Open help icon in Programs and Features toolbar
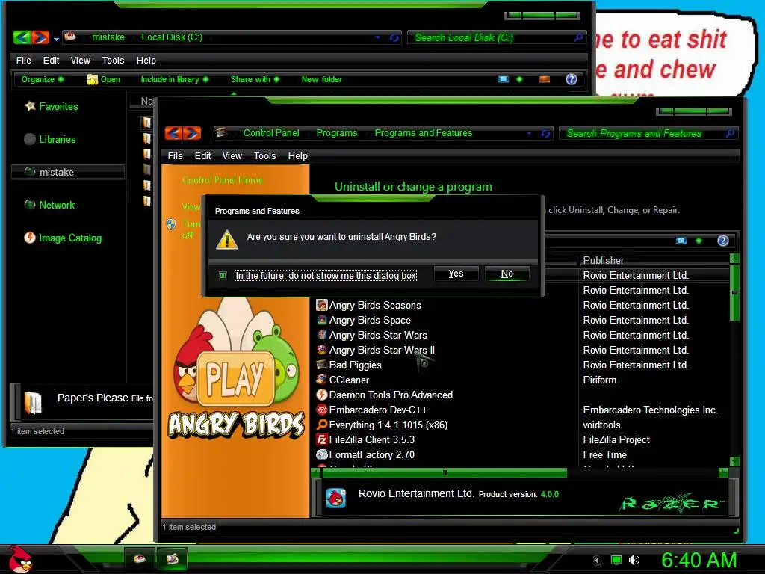 pos(723,240)
